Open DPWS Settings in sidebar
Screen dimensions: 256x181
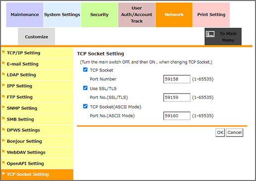pos(37,130)
